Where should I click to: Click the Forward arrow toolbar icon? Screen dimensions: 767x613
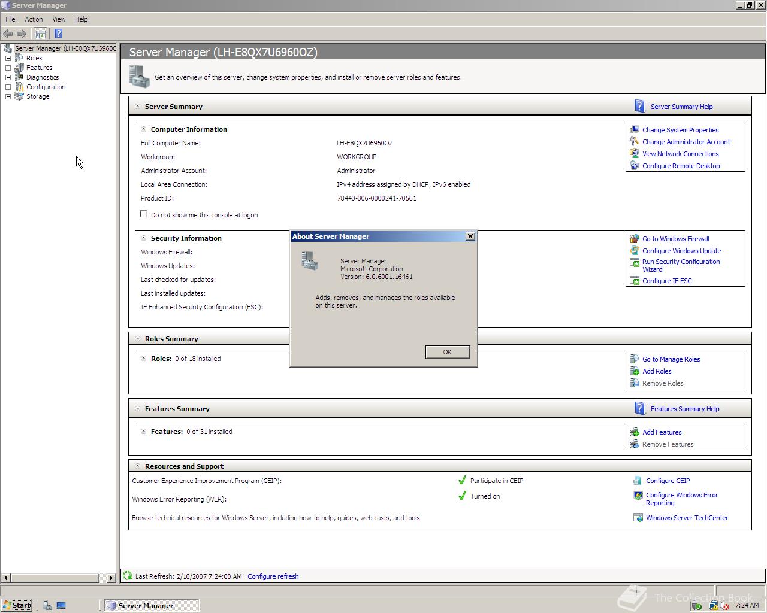[x=22, y=34]
